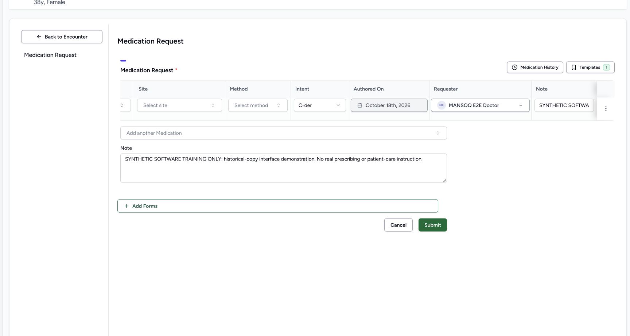Pick the Authored On date October 18th, 2026
The image size is (630, 336).
(x=389, y=105)
